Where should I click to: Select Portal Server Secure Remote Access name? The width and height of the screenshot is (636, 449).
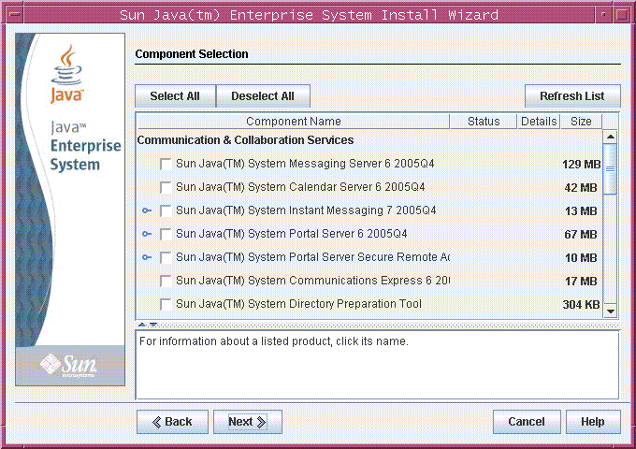312,257
